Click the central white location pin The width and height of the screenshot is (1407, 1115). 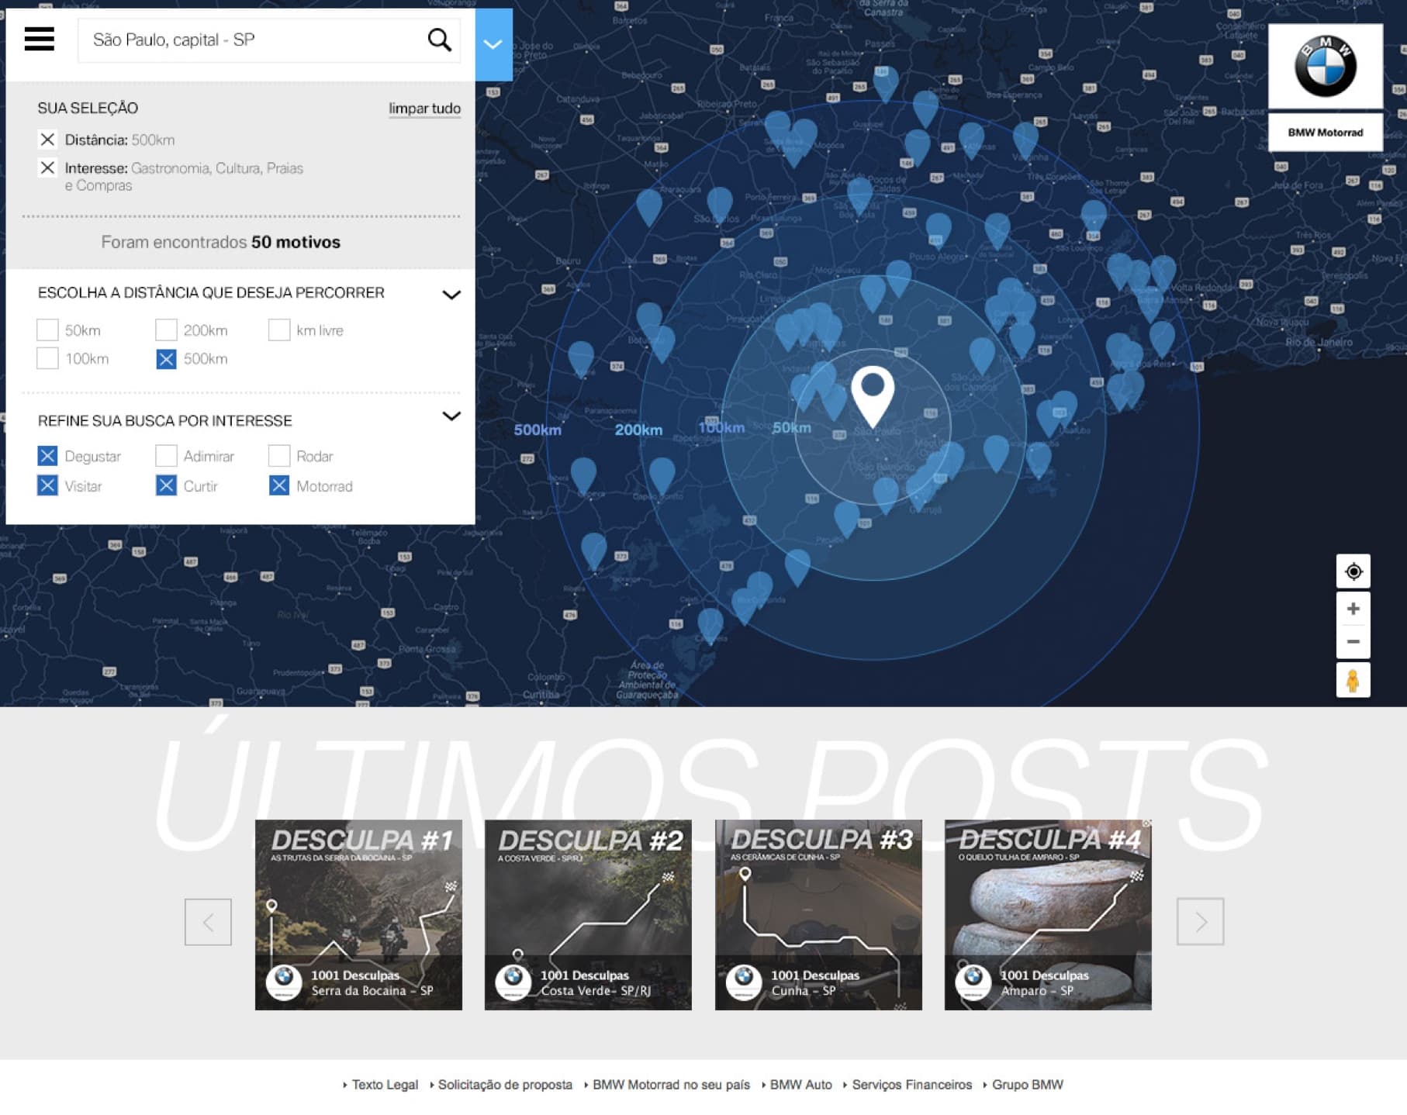(873, 393)
